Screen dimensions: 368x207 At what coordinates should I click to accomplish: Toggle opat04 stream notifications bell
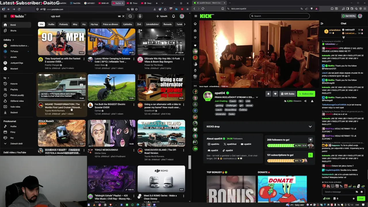click(x=268, y=94)
